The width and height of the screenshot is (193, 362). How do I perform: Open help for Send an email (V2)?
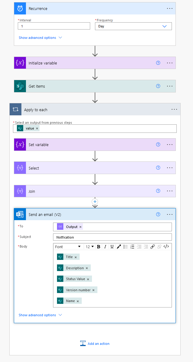pyautogui.click(x=158, y=214)
